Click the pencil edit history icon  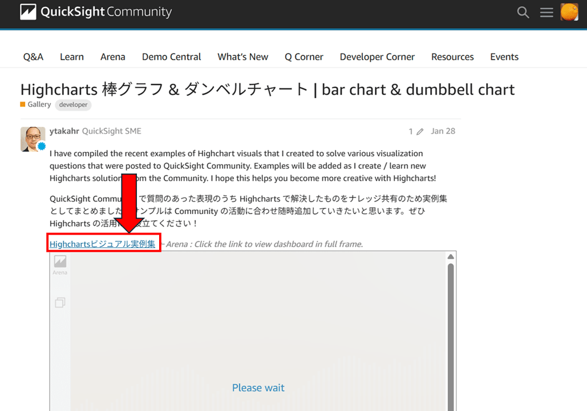coord(420,131)
